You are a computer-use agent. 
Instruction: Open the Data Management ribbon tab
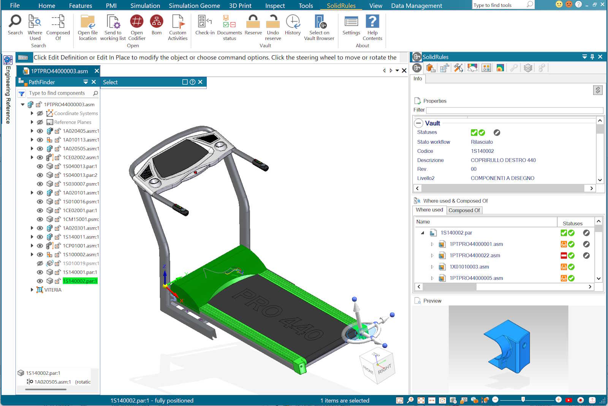coord(416,6)
